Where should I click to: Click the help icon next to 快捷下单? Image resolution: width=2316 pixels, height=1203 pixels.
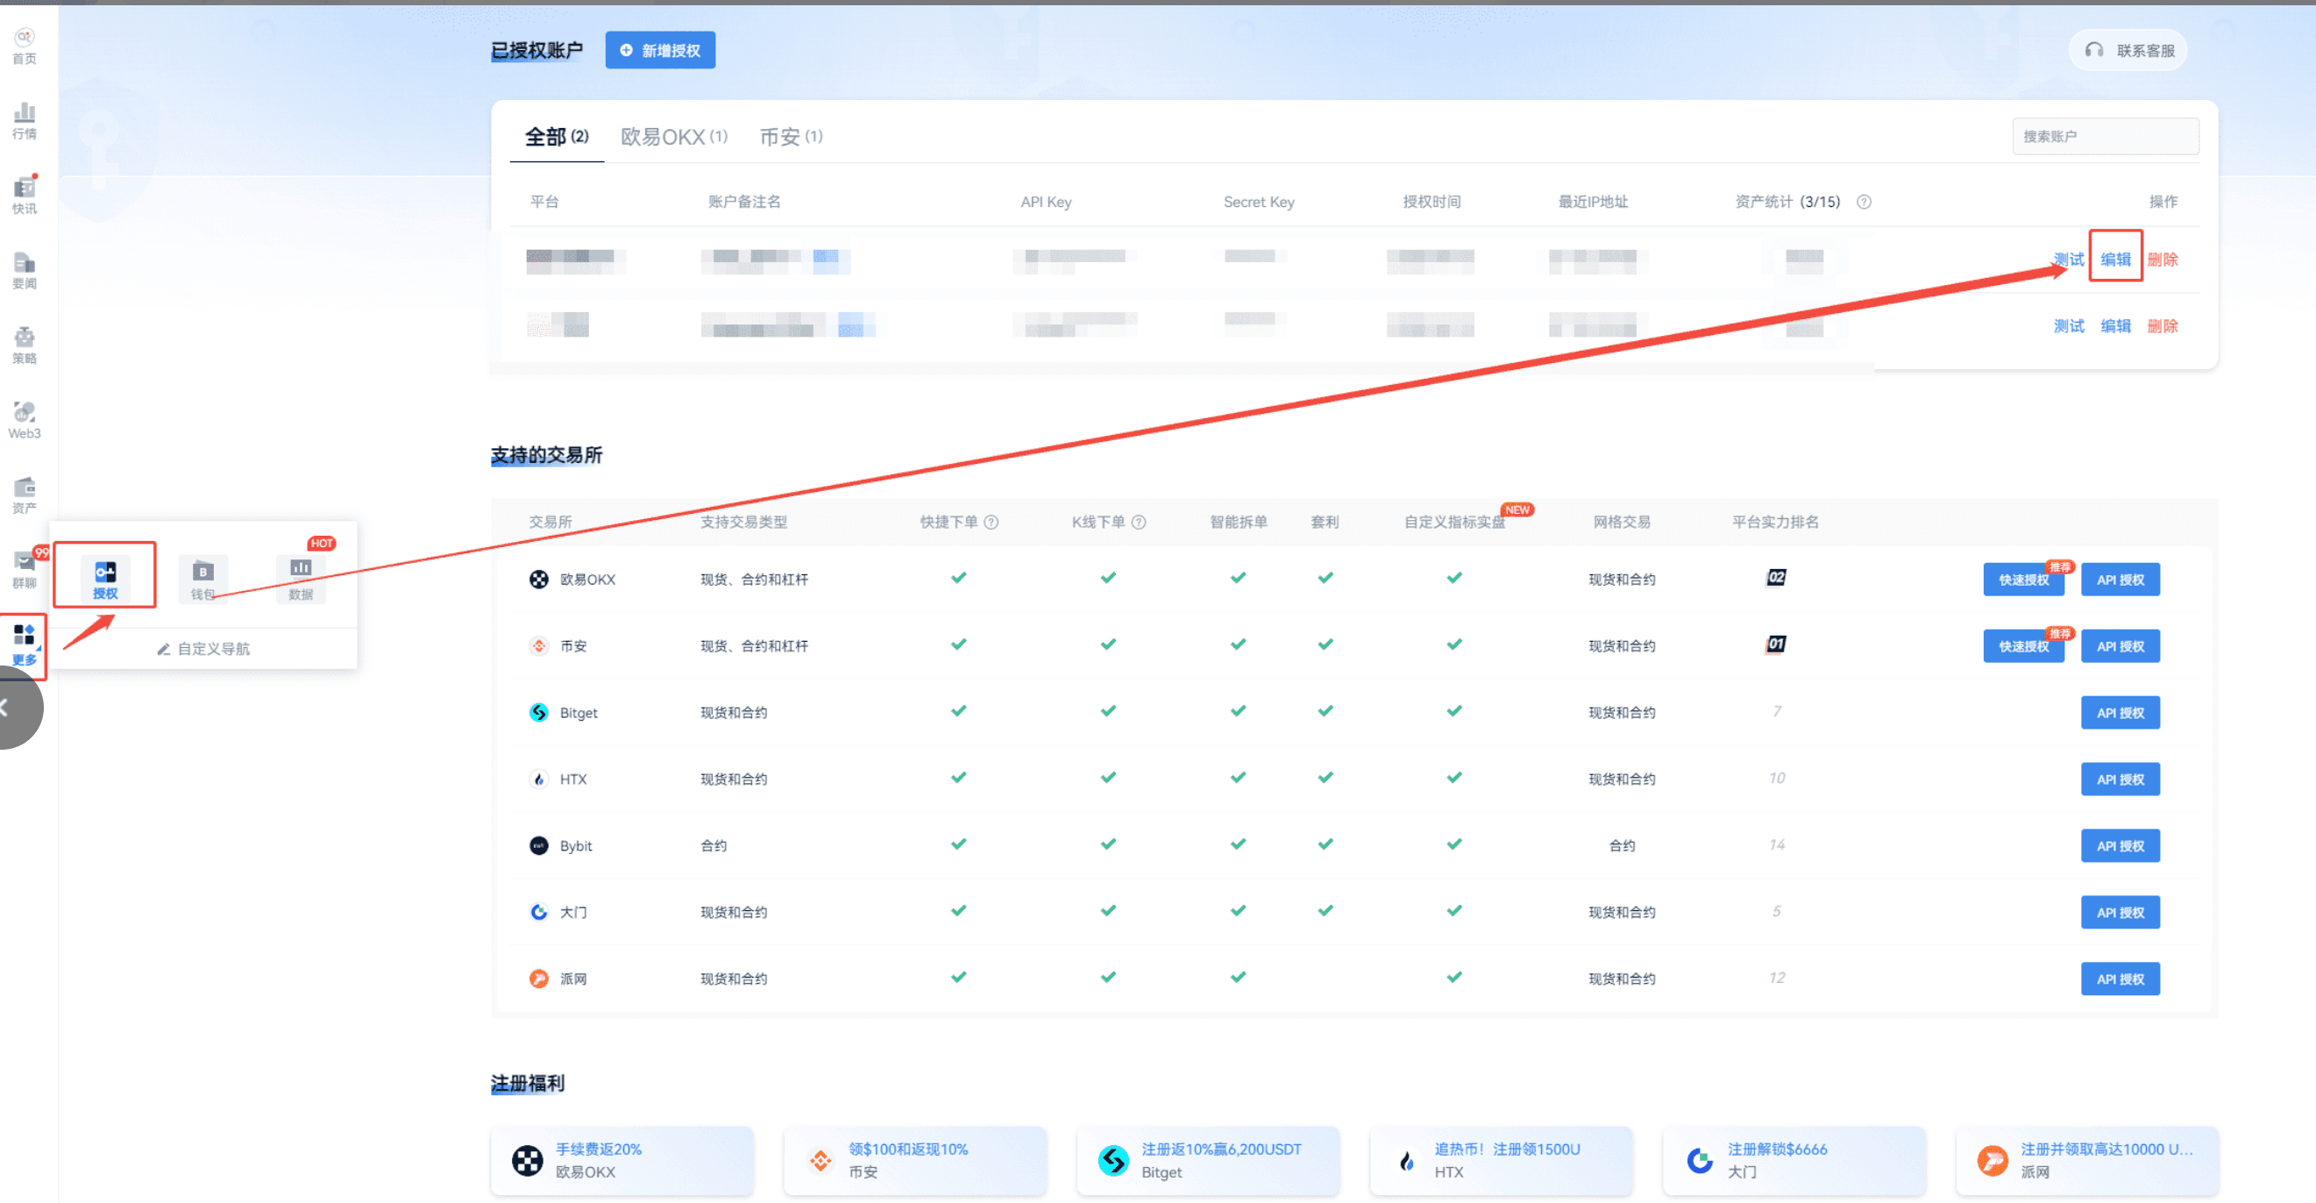[x=991, y=522]
